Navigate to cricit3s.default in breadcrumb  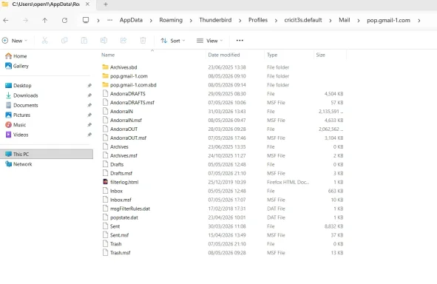click(303, 20)
